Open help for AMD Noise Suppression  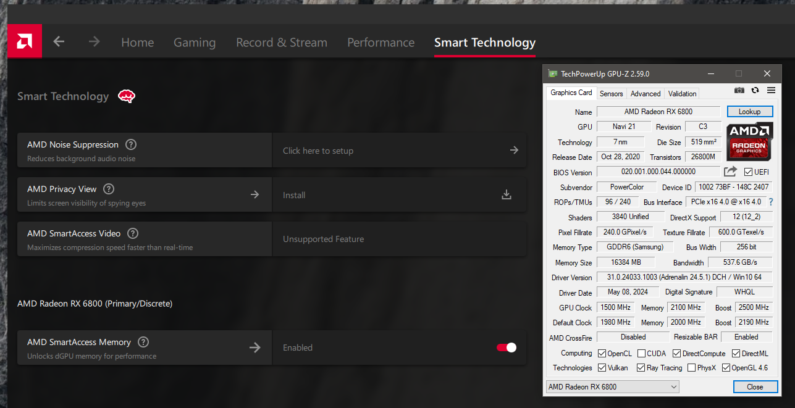tap(131, 144)
